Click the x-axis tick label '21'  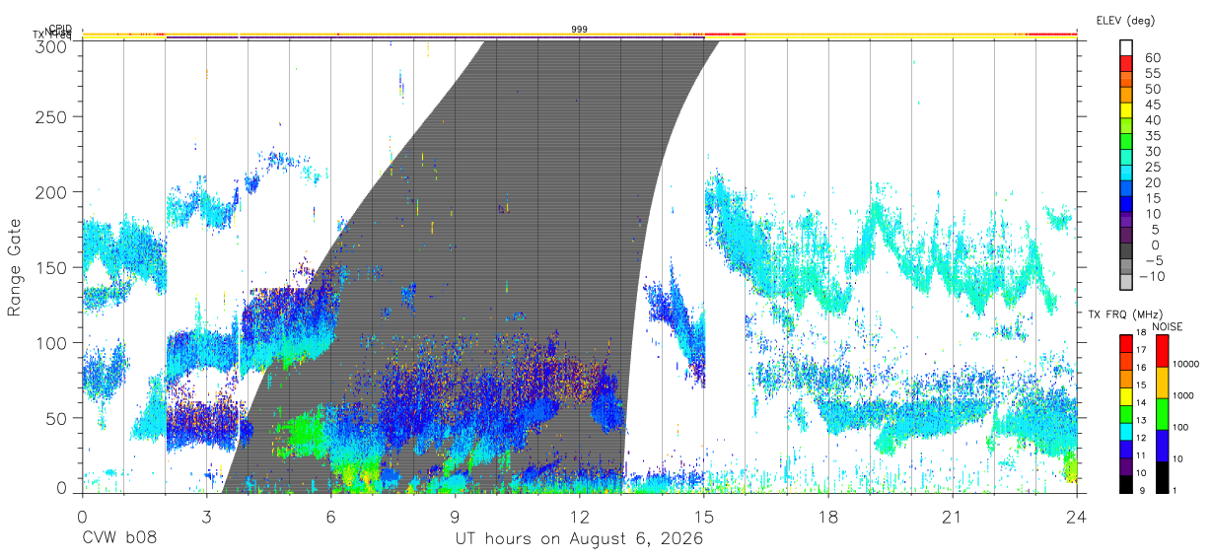point(953,517)
